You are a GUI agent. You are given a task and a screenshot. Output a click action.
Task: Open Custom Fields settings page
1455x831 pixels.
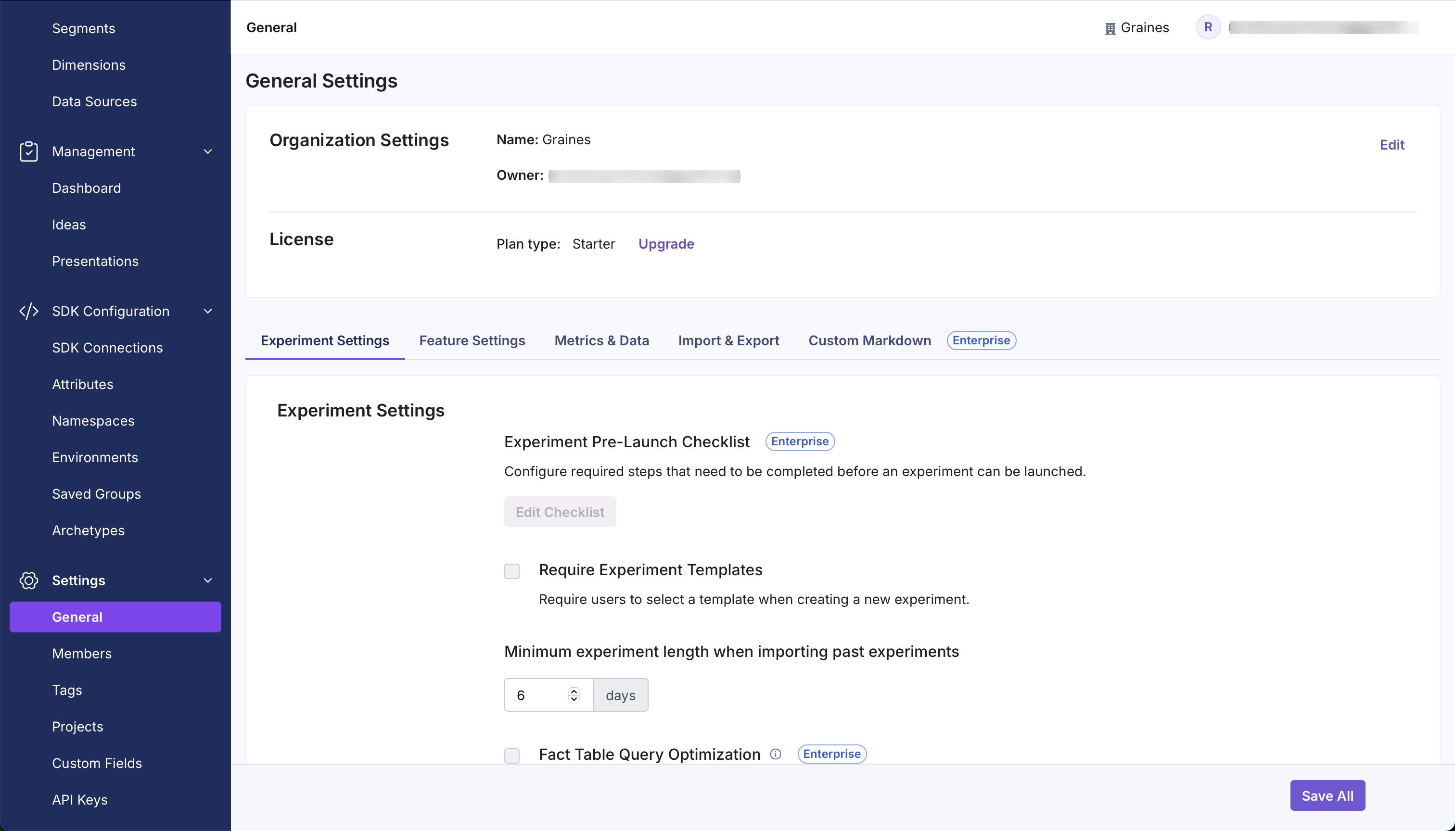pyautogui.click(x=97, y=764)
